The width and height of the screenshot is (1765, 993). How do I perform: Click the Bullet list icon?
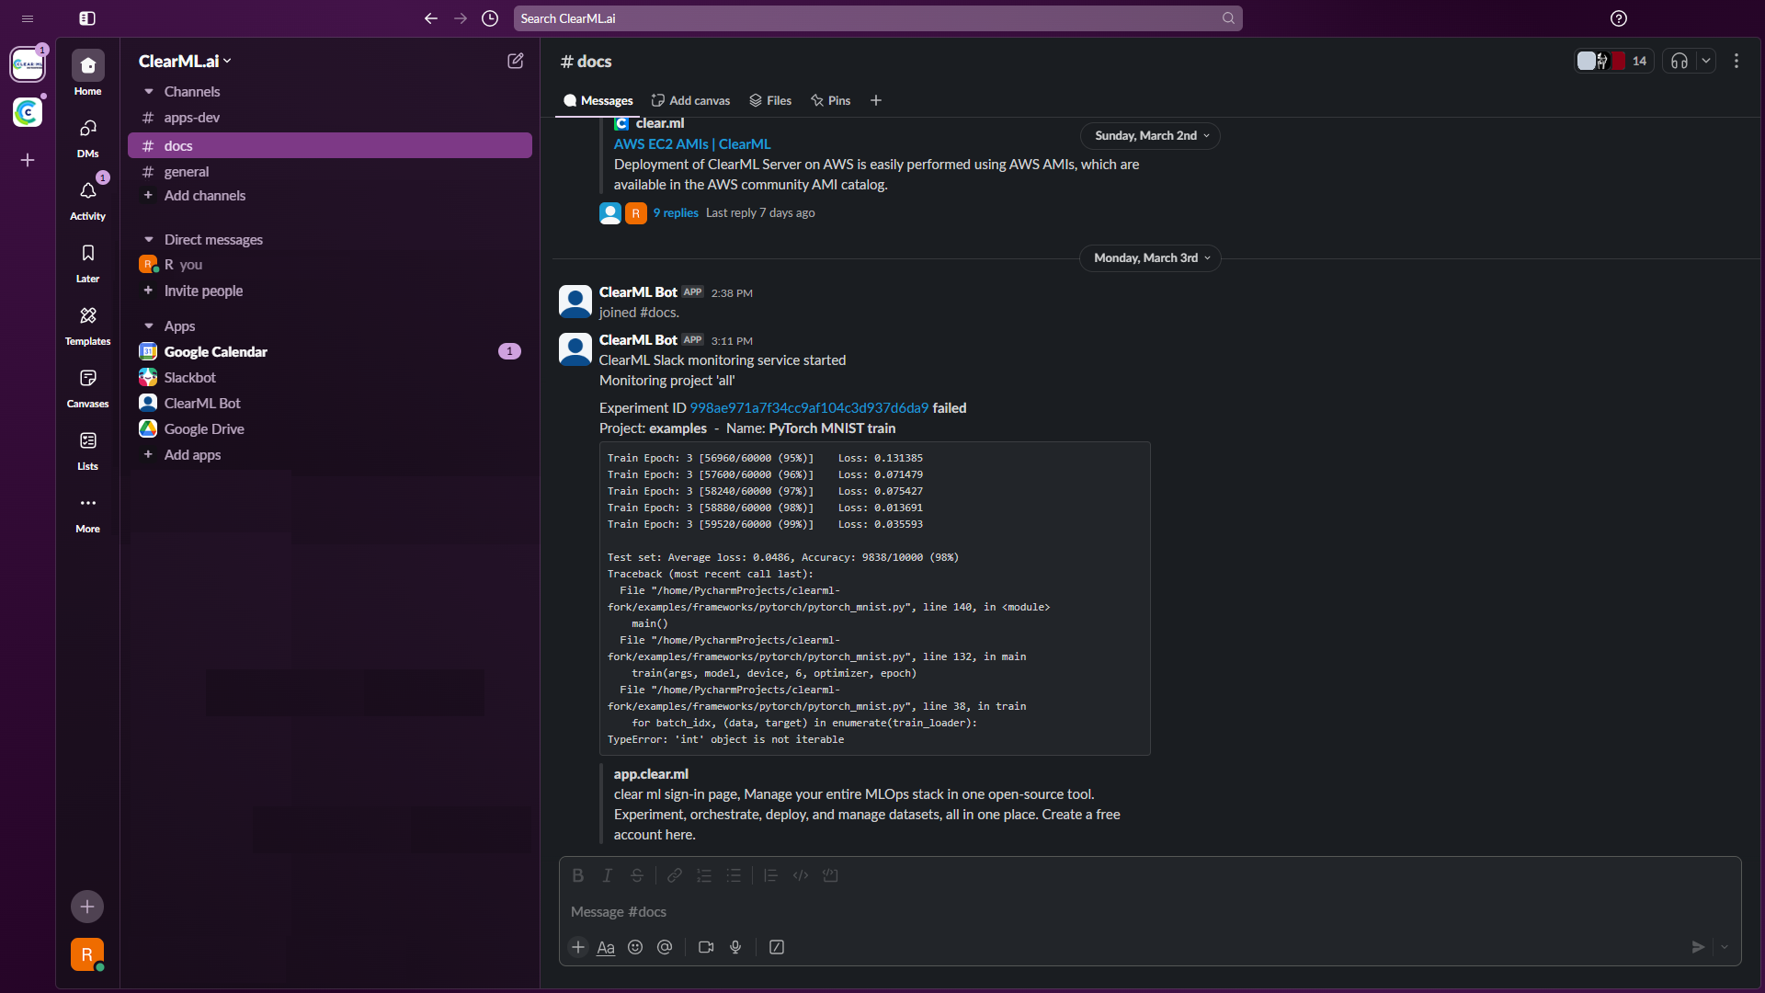coord(734,875)
